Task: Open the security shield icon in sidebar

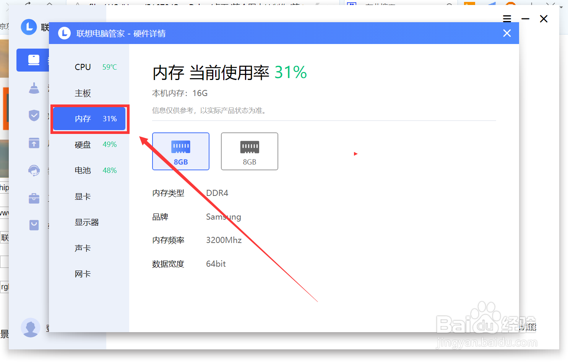Action: 34,115
